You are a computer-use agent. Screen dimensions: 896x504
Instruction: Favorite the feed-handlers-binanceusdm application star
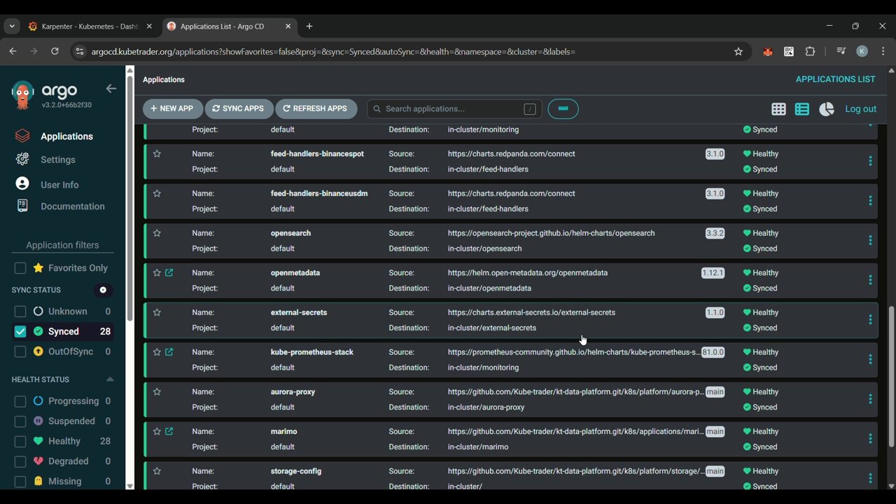tap(157, 193)
